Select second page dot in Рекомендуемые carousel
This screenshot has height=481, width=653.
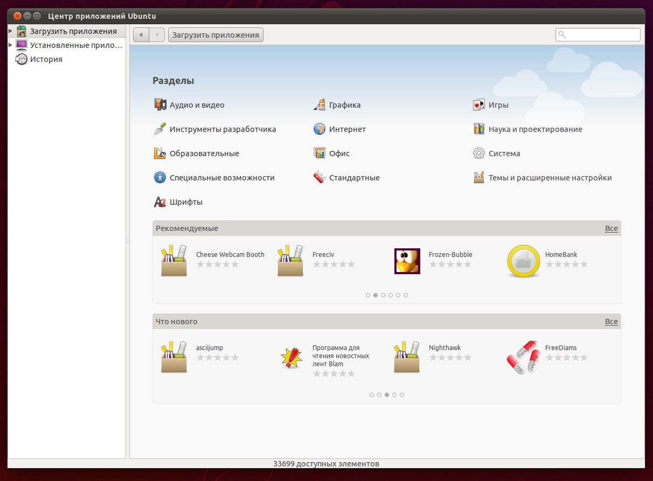(376, 295)
